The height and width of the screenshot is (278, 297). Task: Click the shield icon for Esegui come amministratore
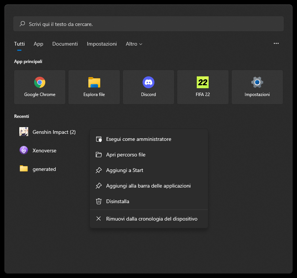click(x=99, y=139)
